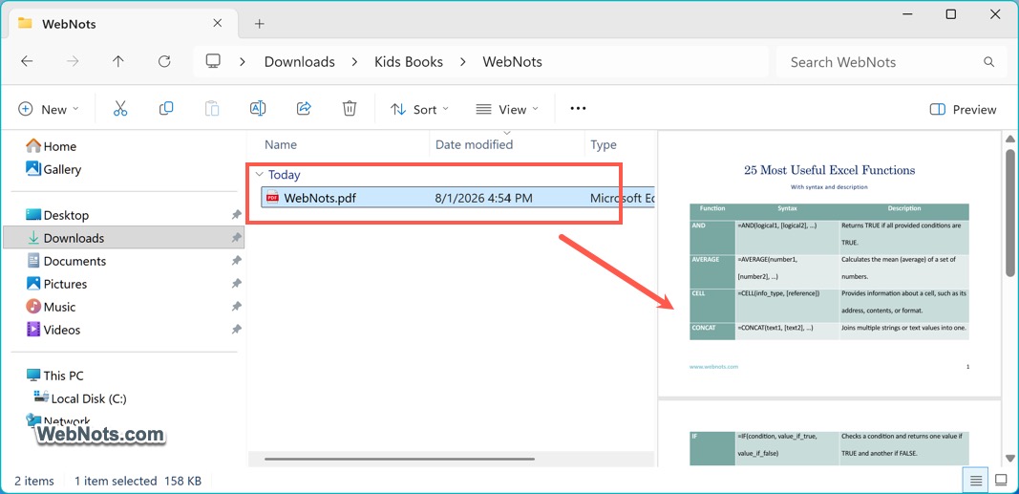Click the pin icon beside Music
Screen dimensions: 1019x494
point(237,307)
